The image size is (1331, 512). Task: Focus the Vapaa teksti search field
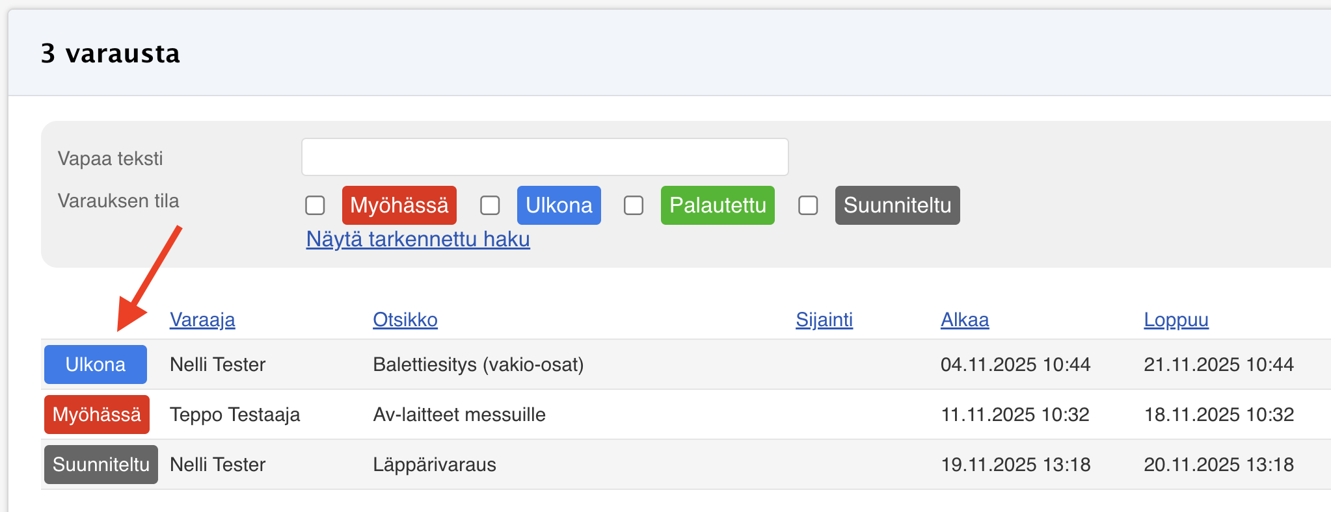click(544, 157)
